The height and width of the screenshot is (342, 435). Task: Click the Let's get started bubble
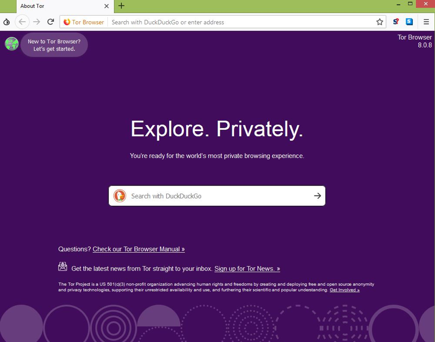pyautogui.click(x=54, y=45)
